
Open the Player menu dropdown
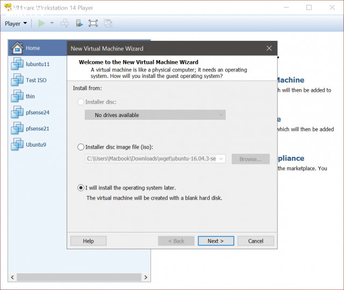pos(16,24)
